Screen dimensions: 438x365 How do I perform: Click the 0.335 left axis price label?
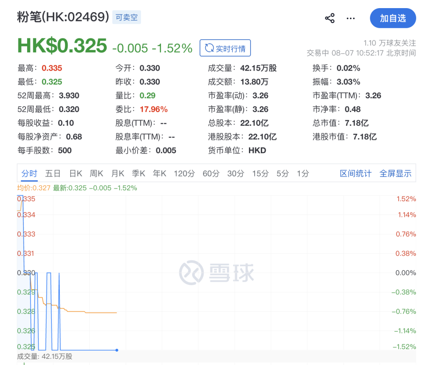(x=26, y=199)
